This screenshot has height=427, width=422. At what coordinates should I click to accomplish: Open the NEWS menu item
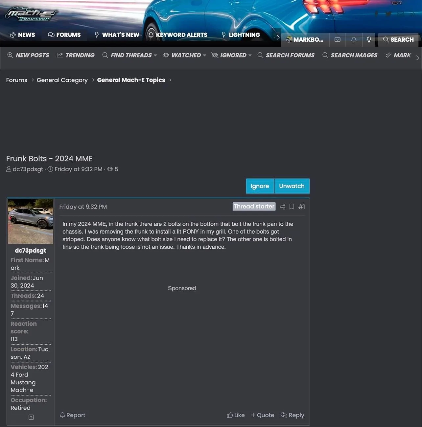(22, 35)
